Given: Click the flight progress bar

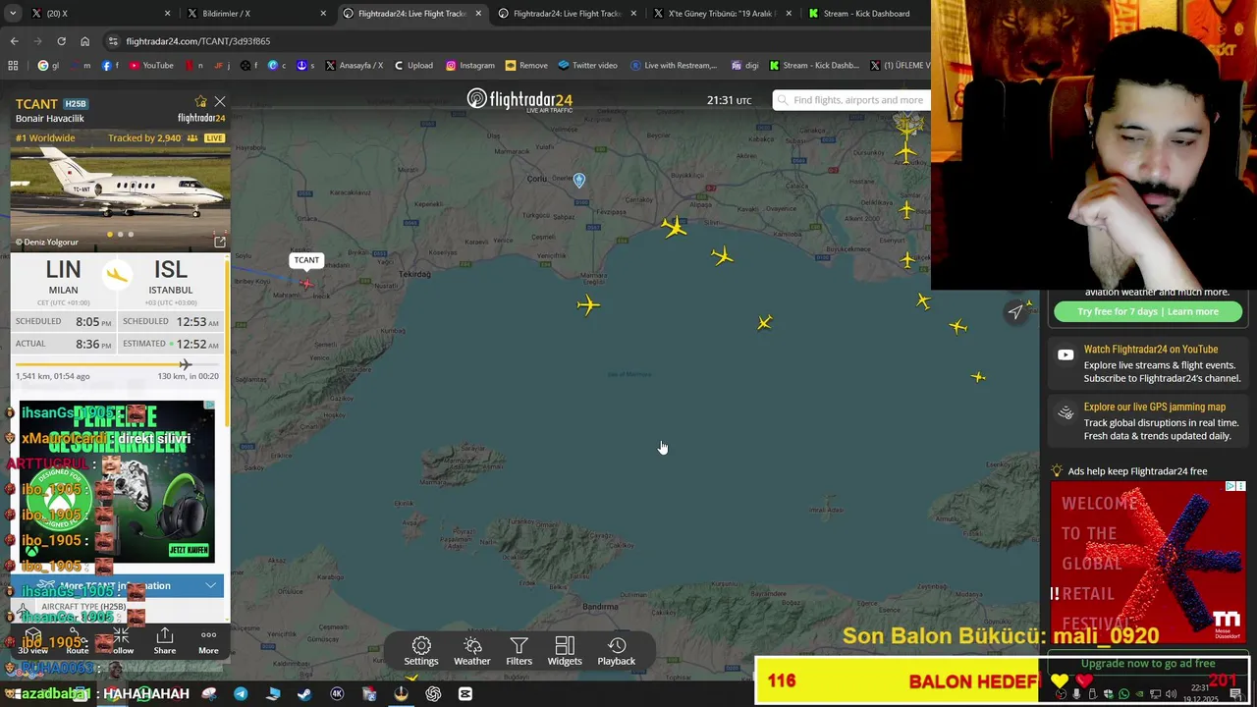Looking at the screenshot, I should 117,365.
